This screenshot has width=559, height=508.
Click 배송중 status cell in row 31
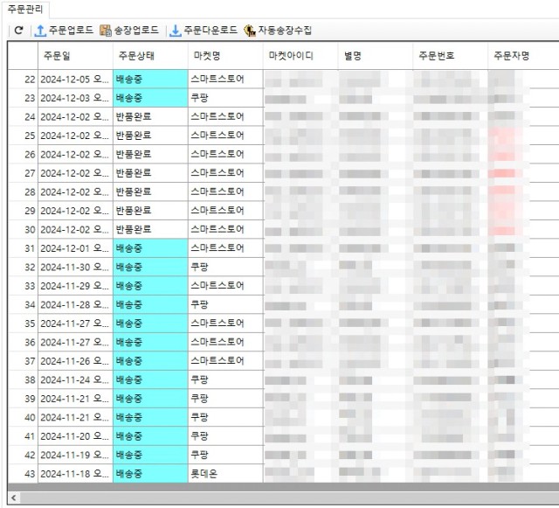coord(149,247)
